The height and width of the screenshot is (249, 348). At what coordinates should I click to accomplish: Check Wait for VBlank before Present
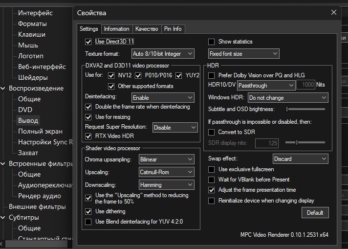(x=212, y=180)
